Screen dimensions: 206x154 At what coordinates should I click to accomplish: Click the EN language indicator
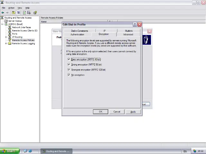[x=185, y=151]
